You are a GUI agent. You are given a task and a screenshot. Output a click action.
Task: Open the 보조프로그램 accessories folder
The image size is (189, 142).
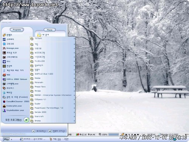click(x=53, y=53)
